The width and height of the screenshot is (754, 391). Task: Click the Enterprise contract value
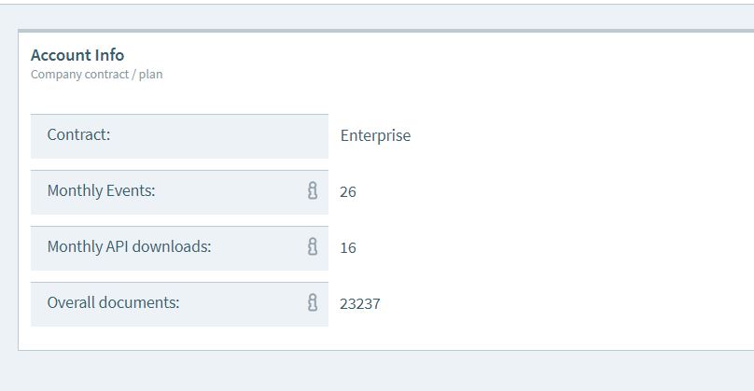(x=375, y=135)
